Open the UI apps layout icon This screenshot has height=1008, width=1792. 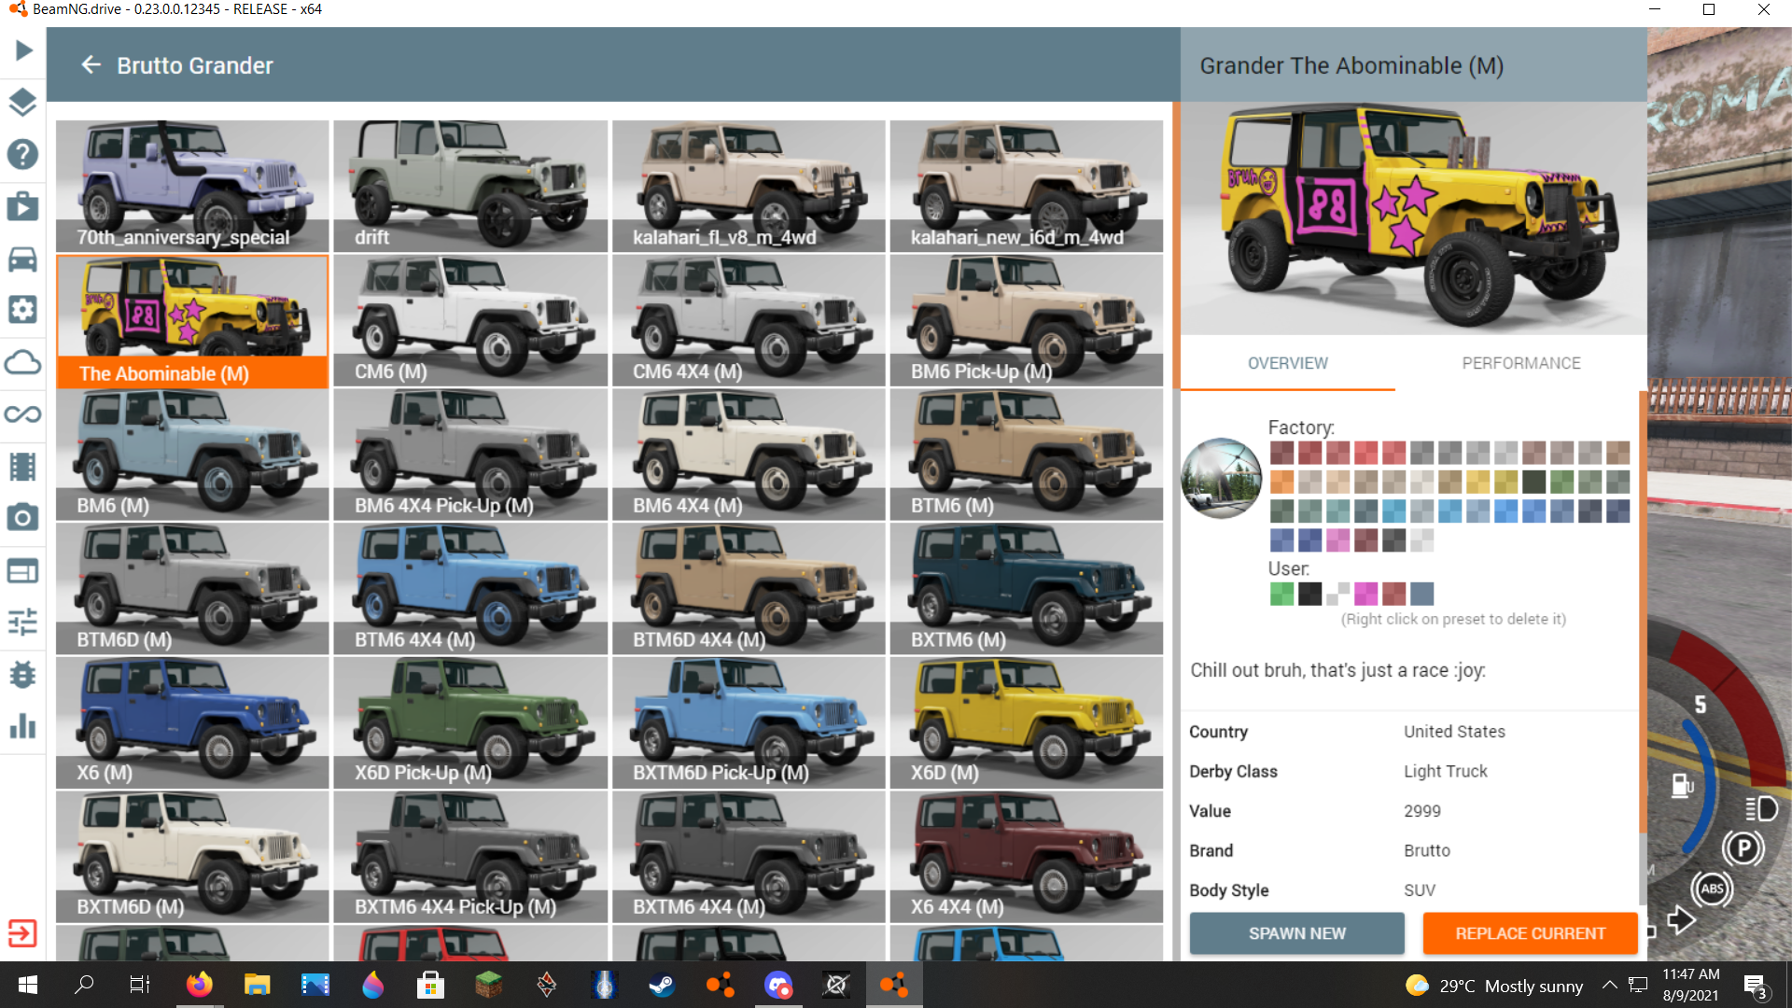pos(22,570)
